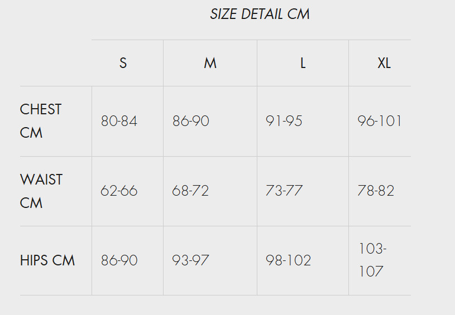Click the CHEST CM row label

click(41, 121)
